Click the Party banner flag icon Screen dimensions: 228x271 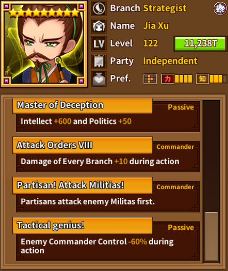[99, 61]
